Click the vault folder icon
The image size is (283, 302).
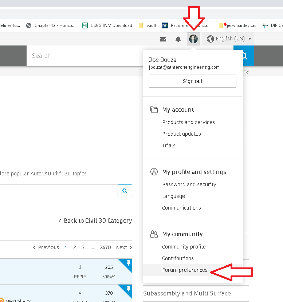click(141, 25)
